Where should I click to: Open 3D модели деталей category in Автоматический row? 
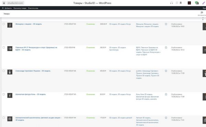125,118
